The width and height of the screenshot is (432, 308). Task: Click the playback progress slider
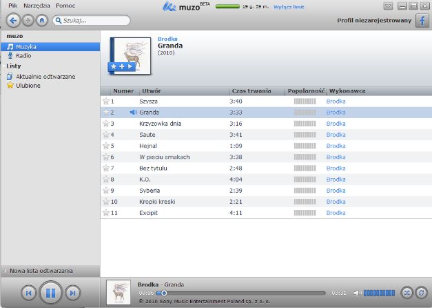[240, 293]
